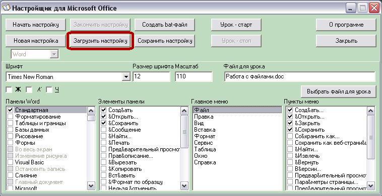382x196 pixels.
Task: Start lesson with 'Урок - старт'
Action: click(236, 25)
